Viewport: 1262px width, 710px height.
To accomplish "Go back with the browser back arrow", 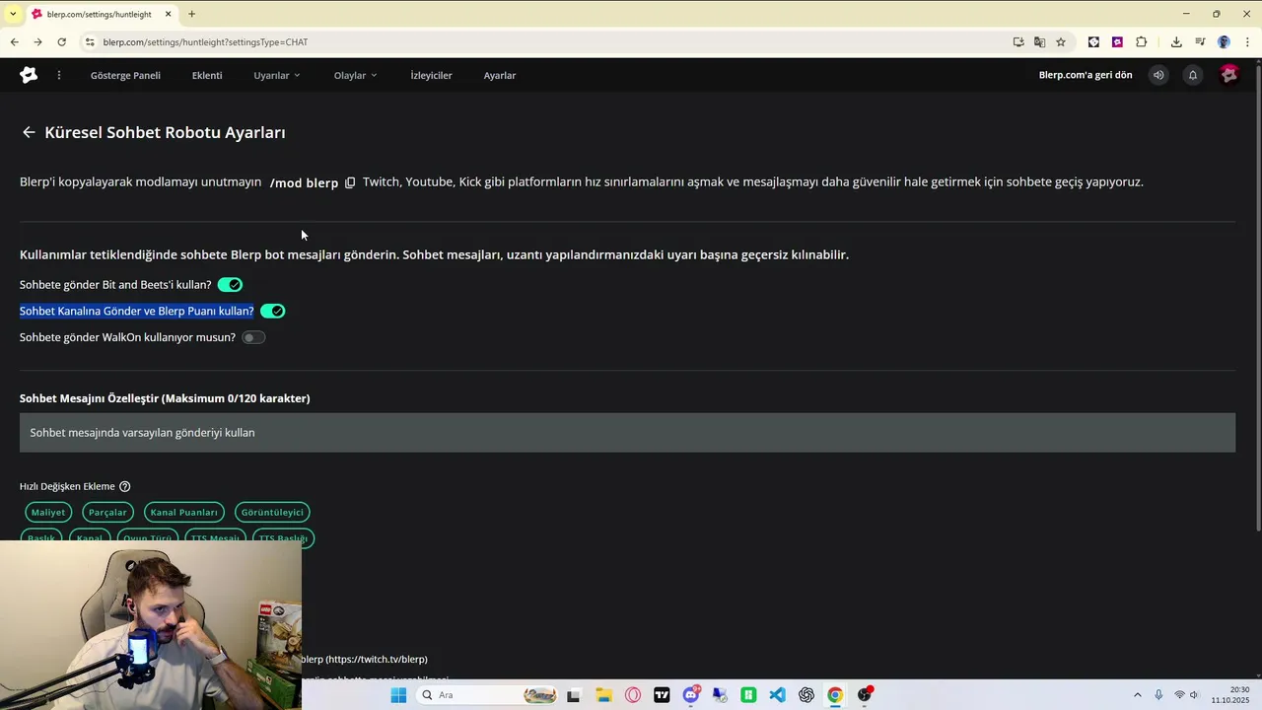I will 14,42.
